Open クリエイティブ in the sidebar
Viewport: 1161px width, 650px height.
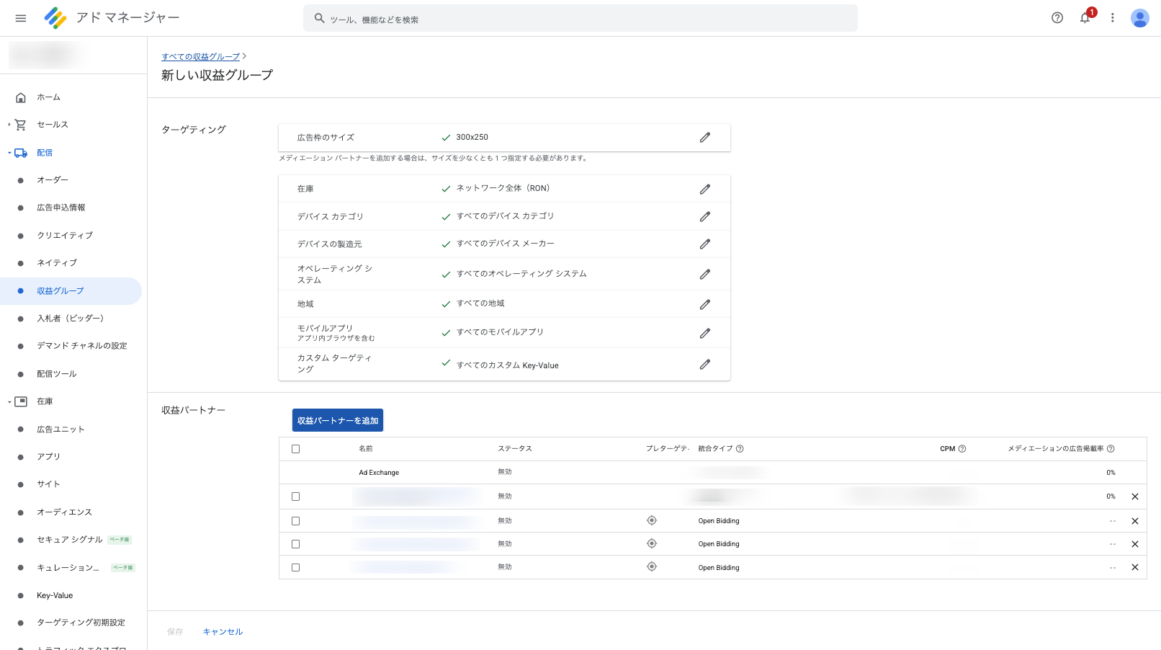(65, 236)
